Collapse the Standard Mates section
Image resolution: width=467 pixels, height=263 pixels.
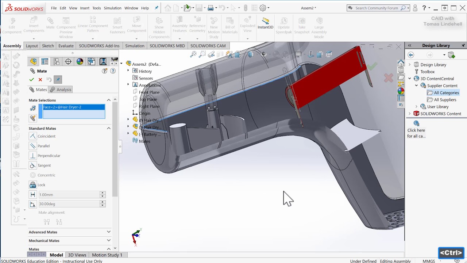(x=109, y=128)
